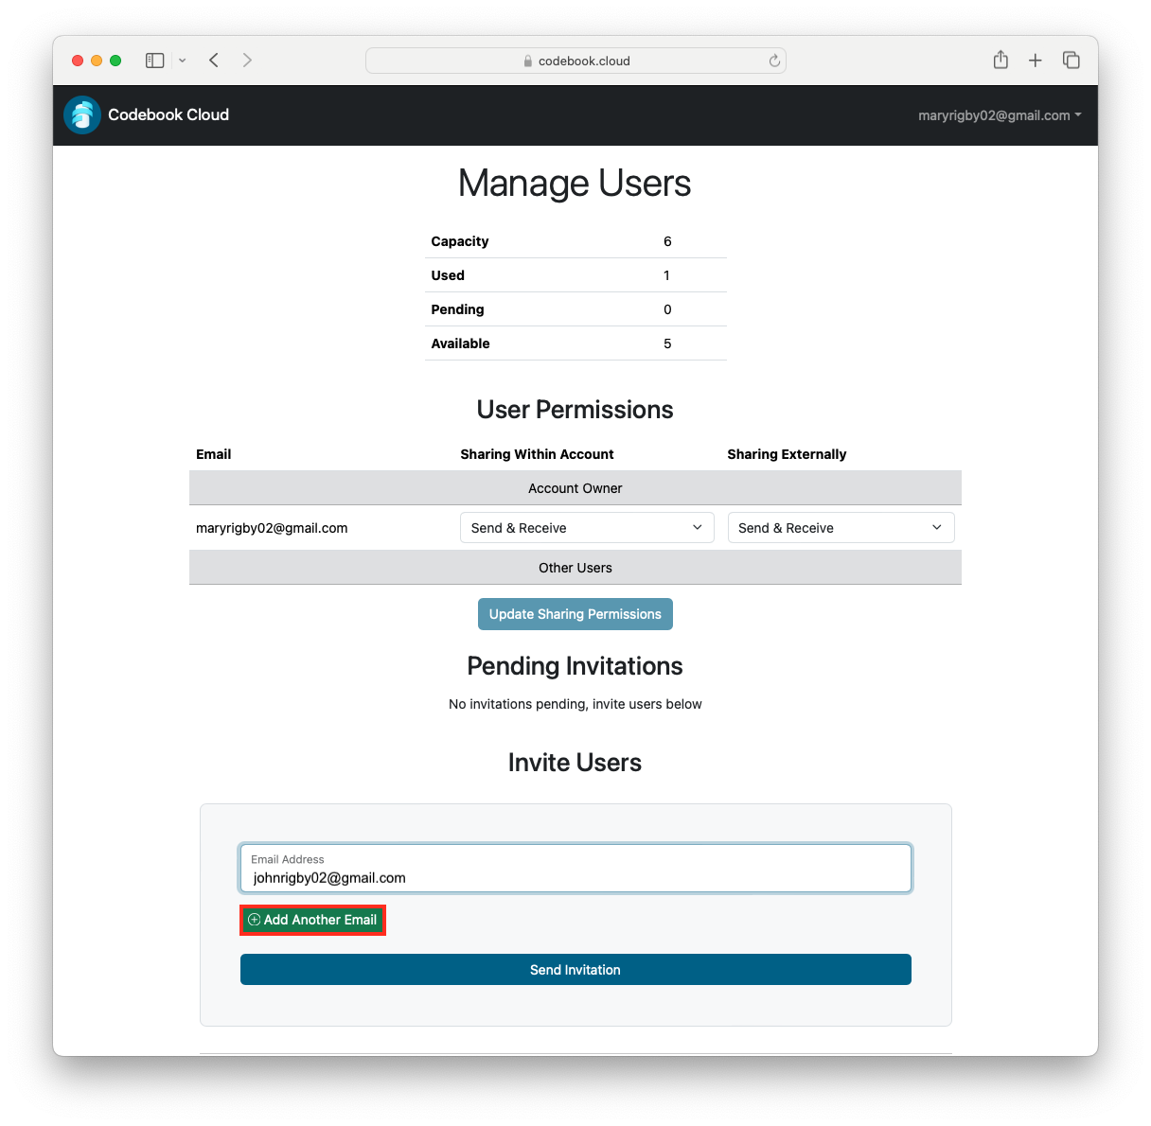Click the padlock icon in the address bar
The image size is (1151, 1126).
(527, 61)
